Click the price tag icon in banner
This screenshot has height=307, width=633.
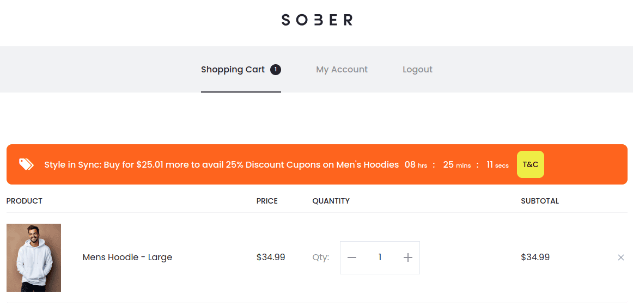point(26,164)
